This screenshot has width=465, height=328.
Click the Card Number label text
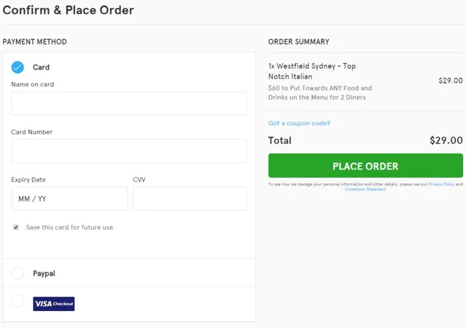pos(32,132)
